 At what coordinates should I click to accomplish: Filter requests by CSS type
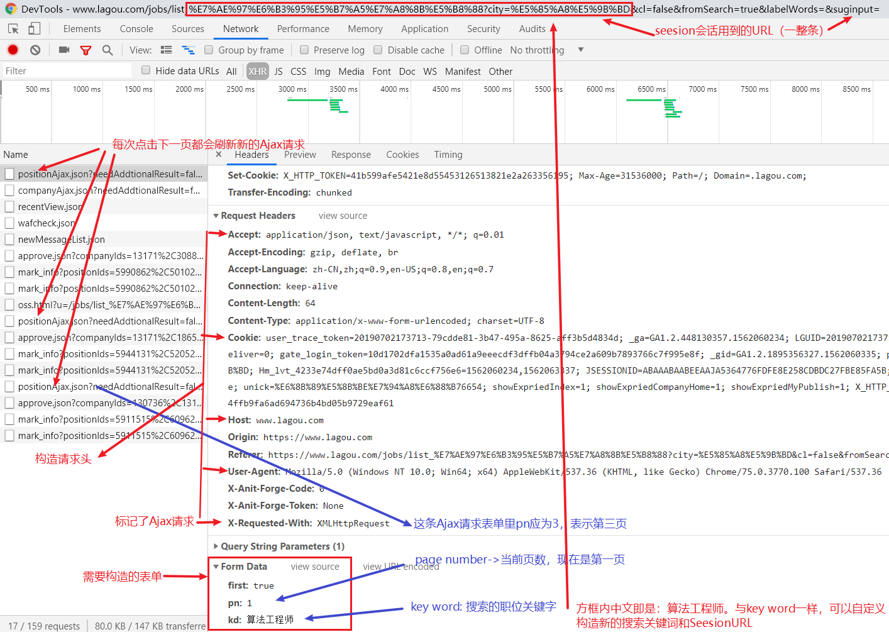[x=299, y=71]
